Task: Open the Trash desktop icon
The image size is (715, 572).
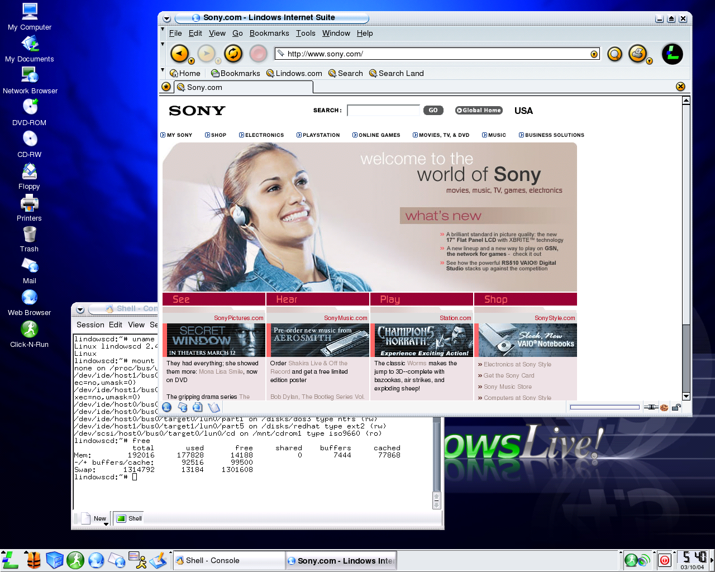Action: [30, 240]
